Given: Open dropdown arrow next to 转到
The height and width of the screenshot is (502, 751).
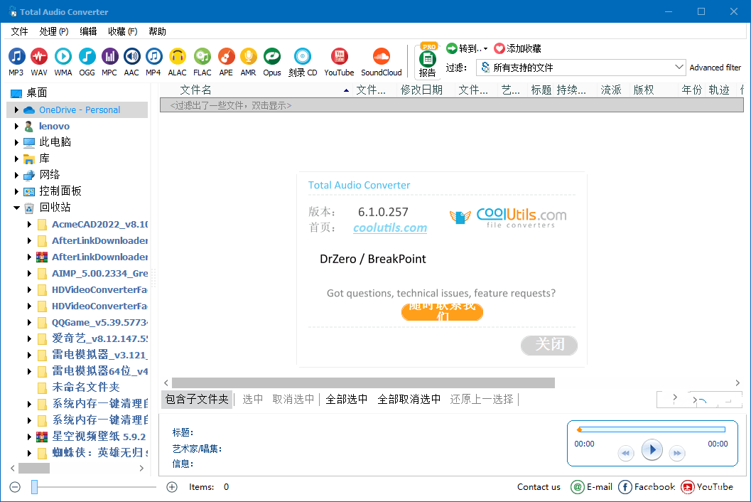Looking at the screenshot, I should click(485, 49).
